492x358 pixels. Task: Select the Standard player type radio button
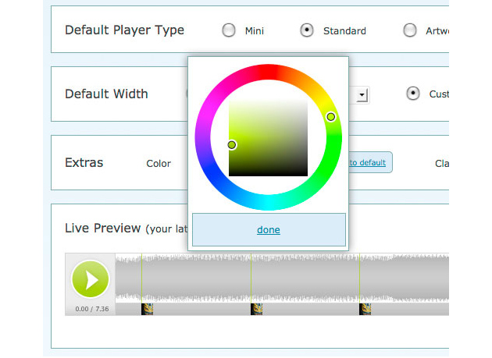(307, 30)
